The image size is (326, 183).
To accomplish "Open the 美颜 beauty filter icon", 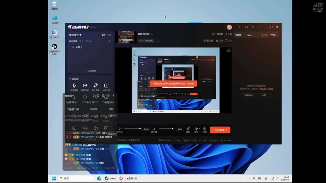I will [x=188, y=129].
